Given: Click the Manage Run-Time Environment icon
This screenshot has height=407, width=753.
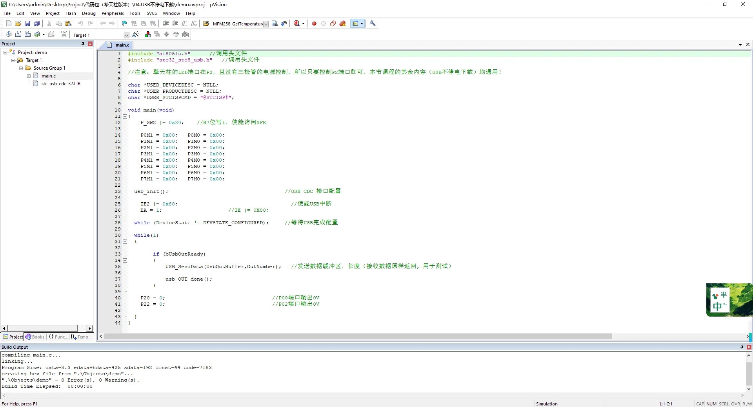Looking at the screenshot, I should (166, 34).
